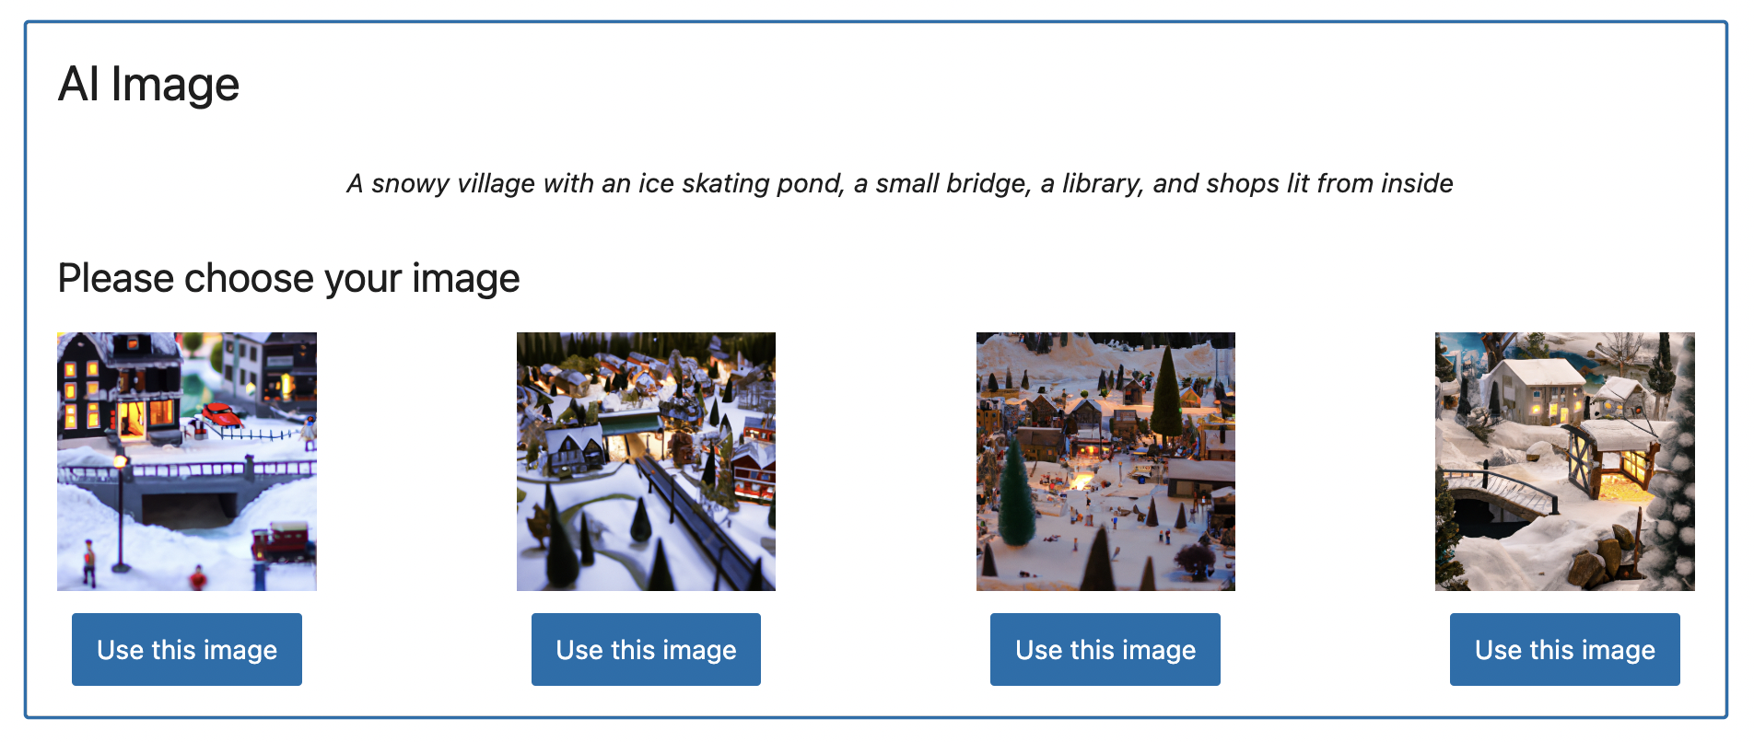Select 'Use this image' below the fourth picture
The height and width of the screenshot is (742, 1754).
[x=1564, y=649]
